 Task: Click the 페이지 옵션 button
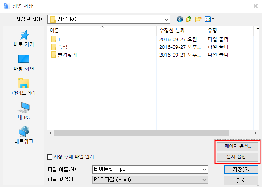point(237,146)
